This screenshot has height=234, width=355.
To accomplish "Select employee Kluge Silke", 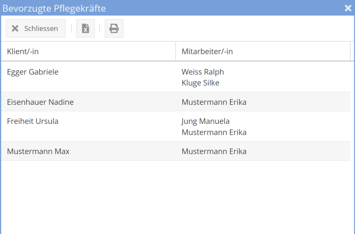I will click(x=200, y=83).
